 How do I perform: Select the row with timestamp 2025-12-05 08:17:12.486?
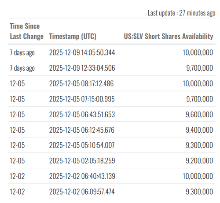click(111, 83)
